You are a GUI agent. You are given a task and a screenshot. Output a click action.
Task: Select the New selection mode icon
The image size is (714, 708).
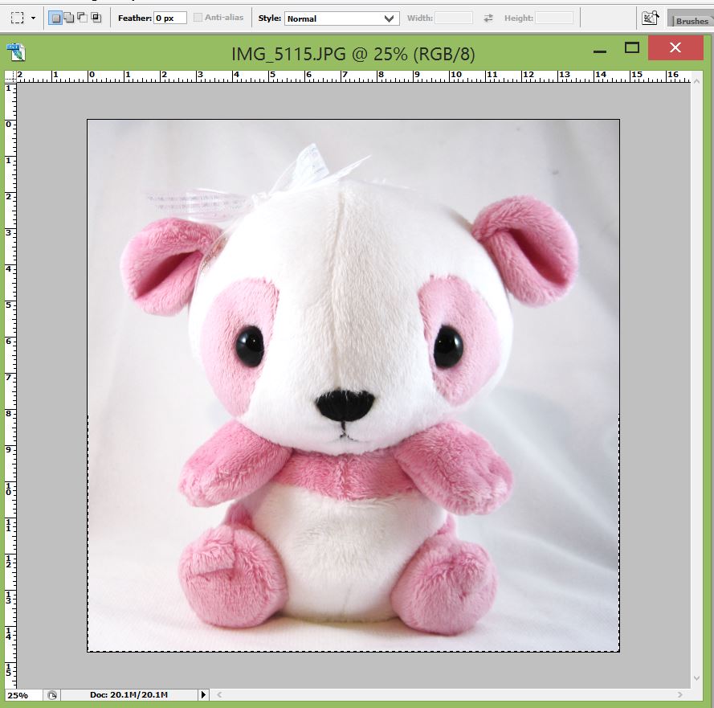(55, 18)
